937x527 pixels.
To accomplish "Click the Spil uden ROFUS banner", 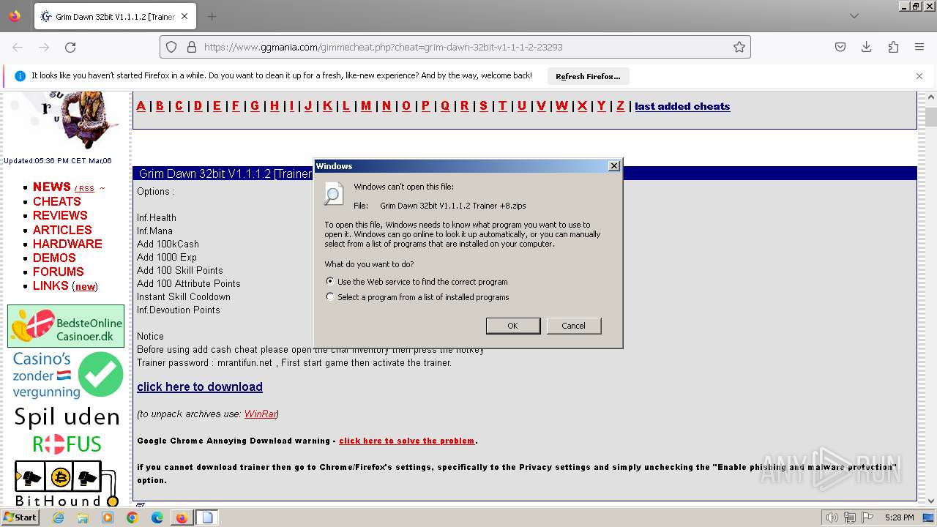I will coord(67,430).
